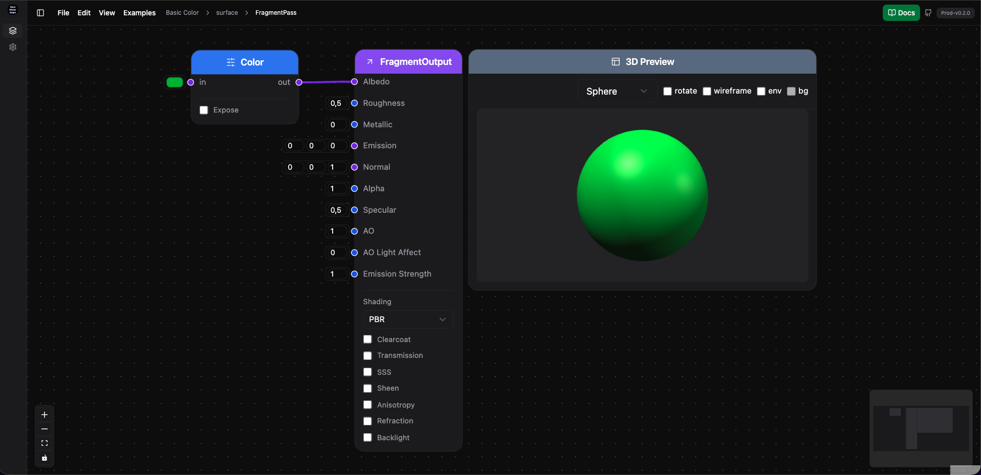Open the Sphere shape dropdown
This screenshot has width=981, height=475.
click(617, 91)
